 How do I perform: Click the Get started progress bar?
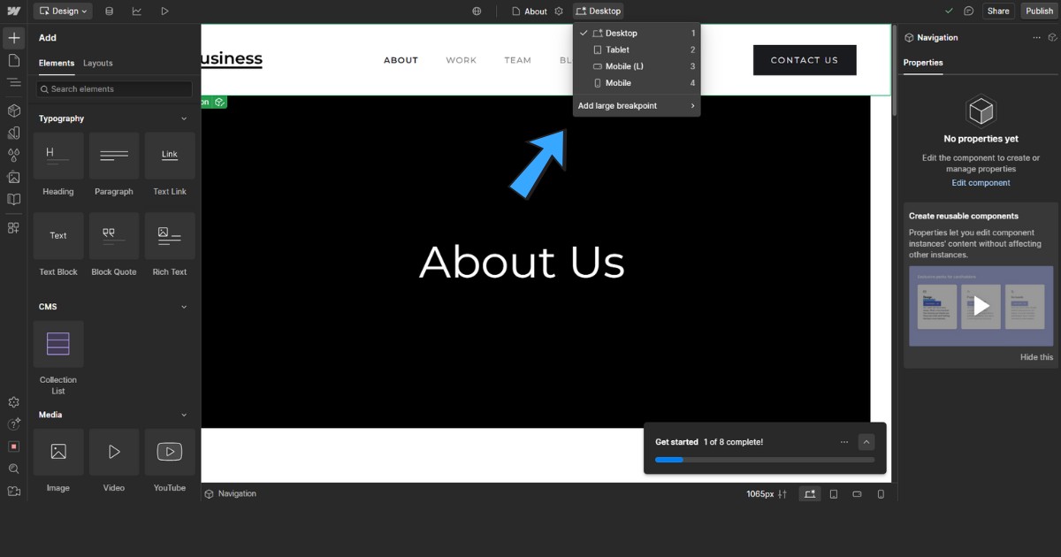pos(764,460)
